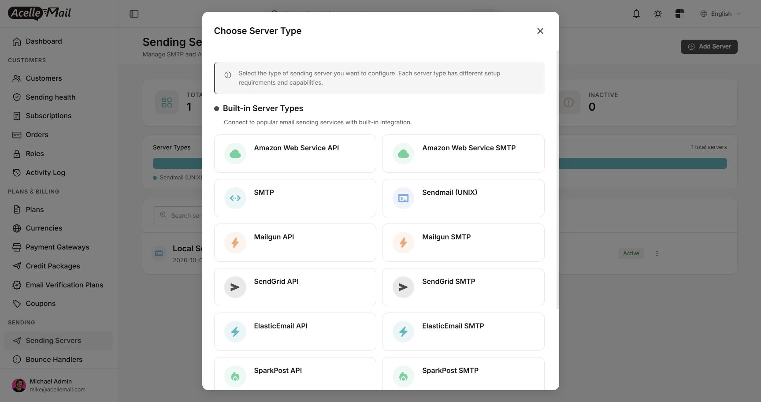Screen dimensions: 761x402
Task: Go to Customers page
Action: (x=59, y=78)
